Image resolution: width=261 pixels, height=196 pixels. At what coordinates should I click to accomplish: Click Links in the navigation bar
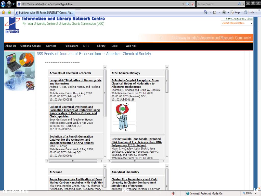(x=114, y=46)
